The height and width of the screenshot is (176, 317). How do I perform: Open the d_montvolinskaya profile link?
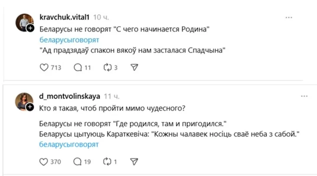pyautogui.click(x=69, y=96)
